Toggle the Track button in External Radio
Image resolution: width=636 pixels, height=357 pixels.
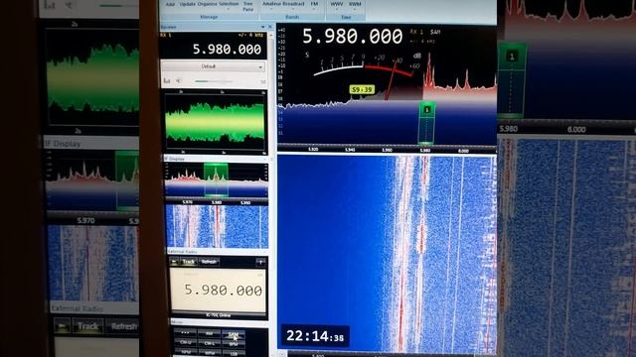[x=188, y=262]
